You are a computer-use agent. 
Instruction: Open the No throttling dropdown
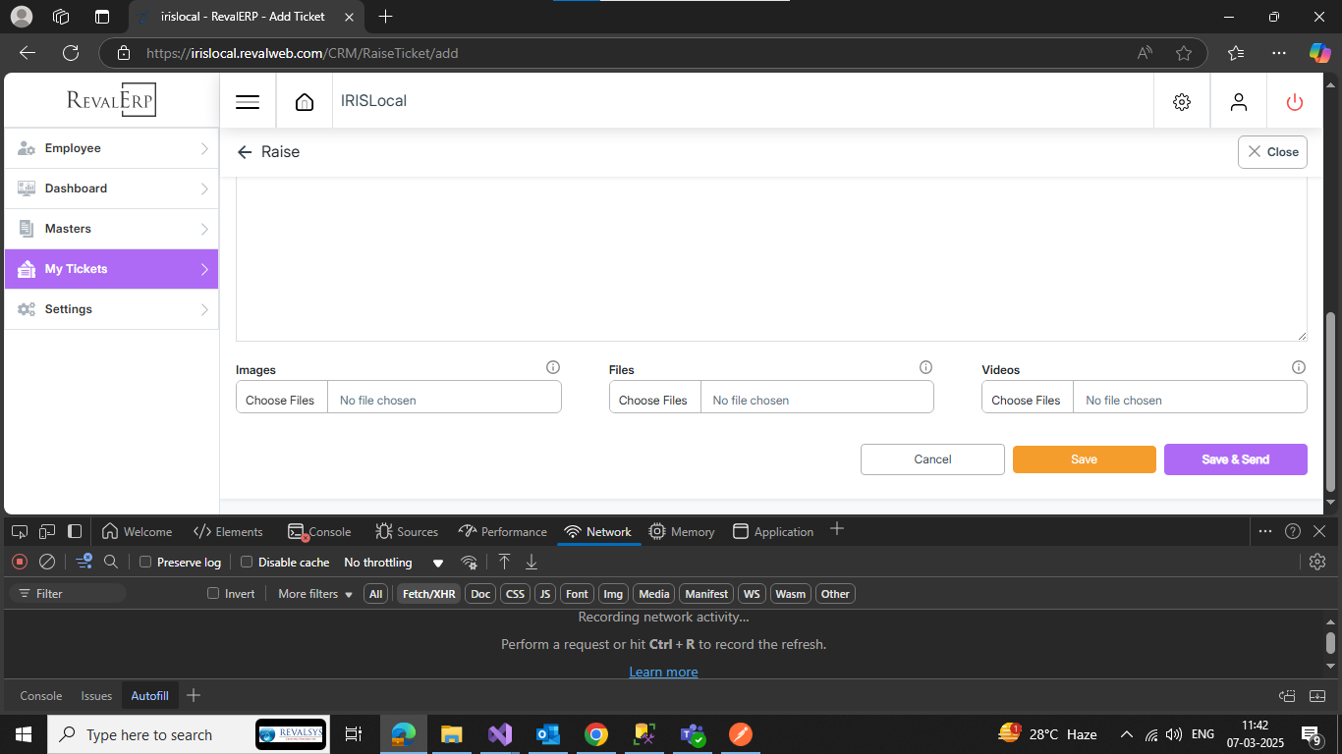tap(393, 563)
